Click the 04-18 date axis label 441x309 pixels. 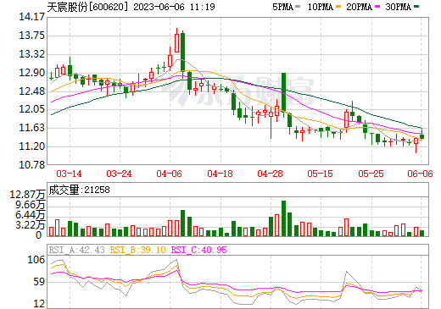220,174
